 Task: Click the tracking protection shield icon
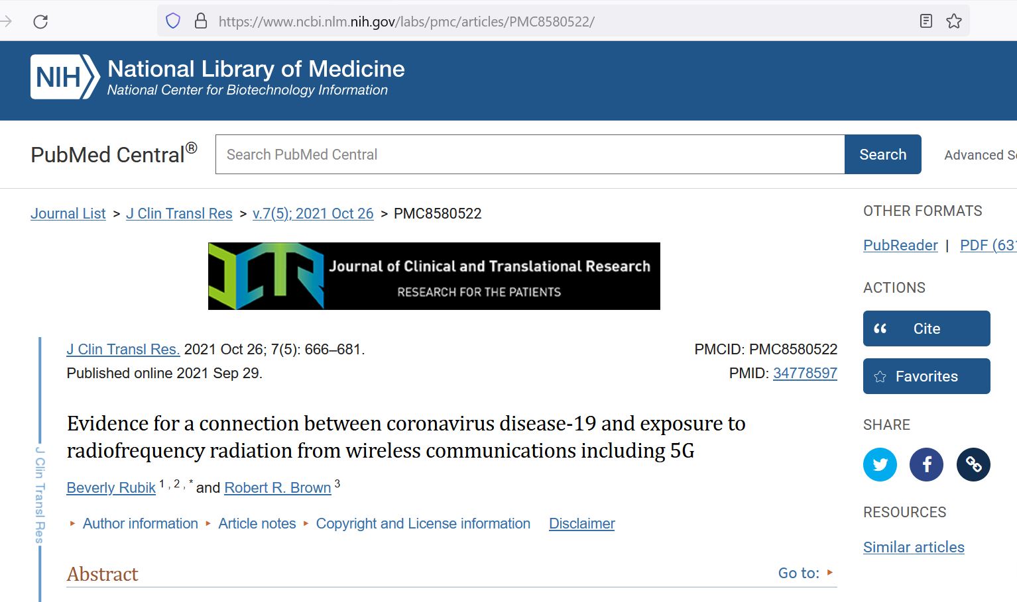click(x=173, y=21)
